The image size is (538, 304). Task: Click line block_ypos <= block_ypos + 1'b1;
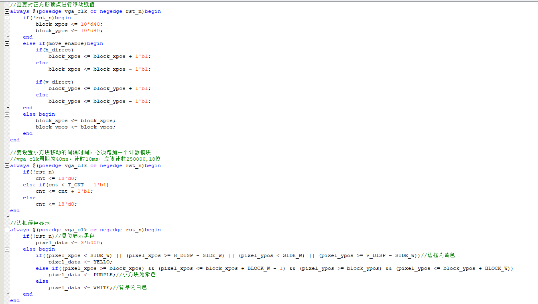click(x=99, y=88)
